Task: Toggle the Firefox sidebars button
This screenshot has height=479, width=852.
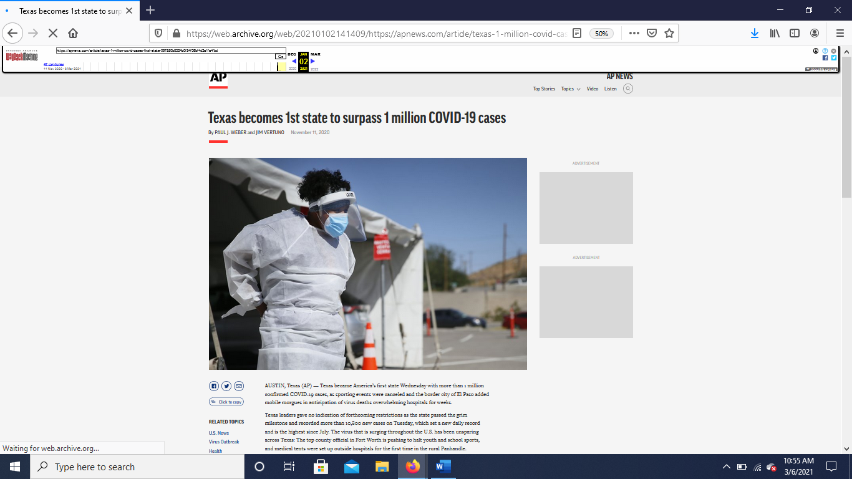Action: click(795, 33)
